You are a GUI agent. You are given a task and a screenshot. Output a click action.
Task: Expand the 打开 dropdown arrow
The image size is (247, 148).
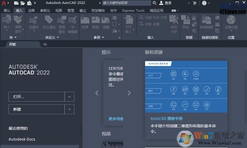(69, 97)
